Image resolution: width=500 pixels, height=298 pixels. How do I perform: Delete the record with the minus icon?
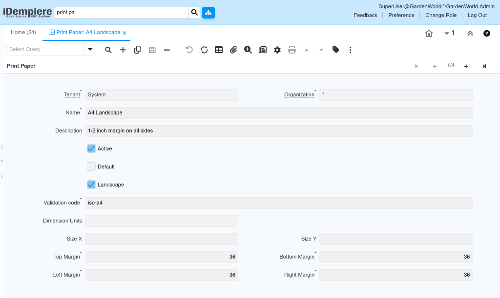pyautogui.click(x=167, y=50)
